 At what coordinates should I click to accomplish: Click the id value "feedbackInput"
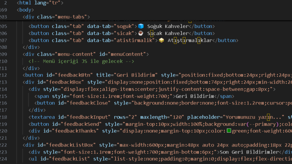pos(88,117)
